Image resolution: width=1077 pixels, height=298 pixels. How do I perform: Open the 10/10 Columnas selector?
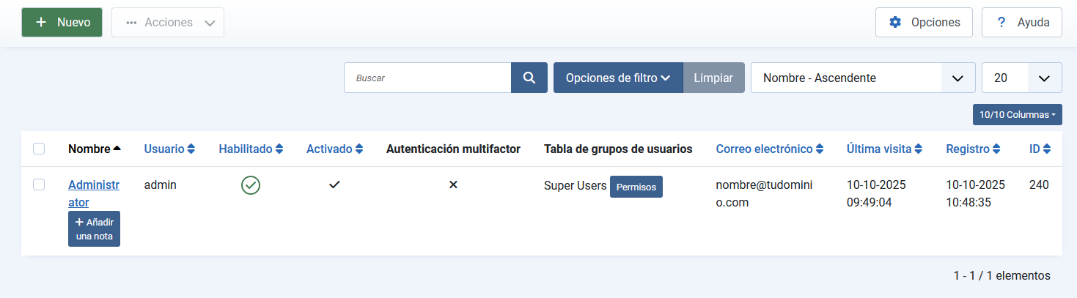pyautogui.click(x=1017, y=115)
